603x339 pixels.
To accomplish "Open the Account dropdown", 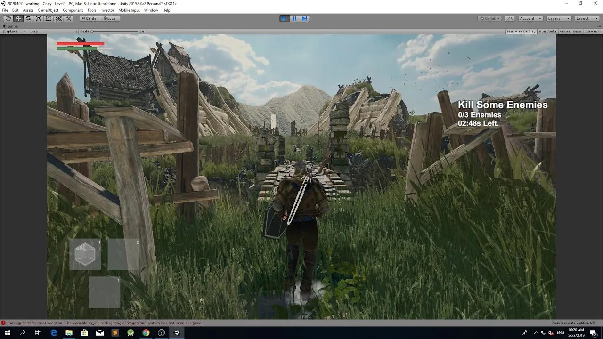I will tap(530, 18).
